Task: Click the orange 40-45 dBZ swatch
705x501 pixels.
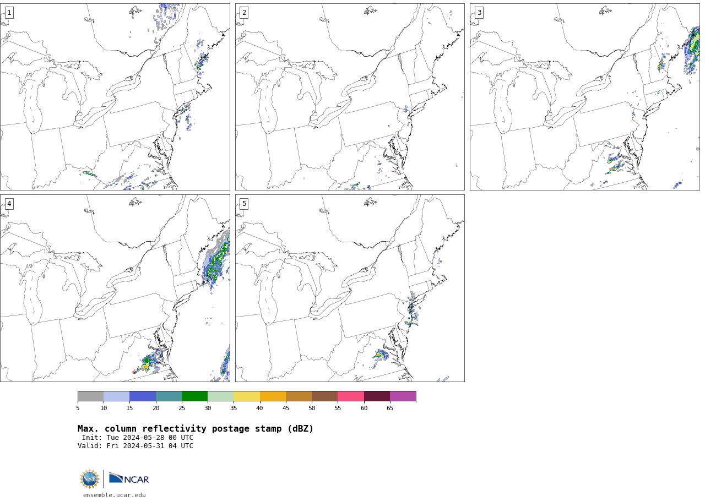Action: coord(273,396)
